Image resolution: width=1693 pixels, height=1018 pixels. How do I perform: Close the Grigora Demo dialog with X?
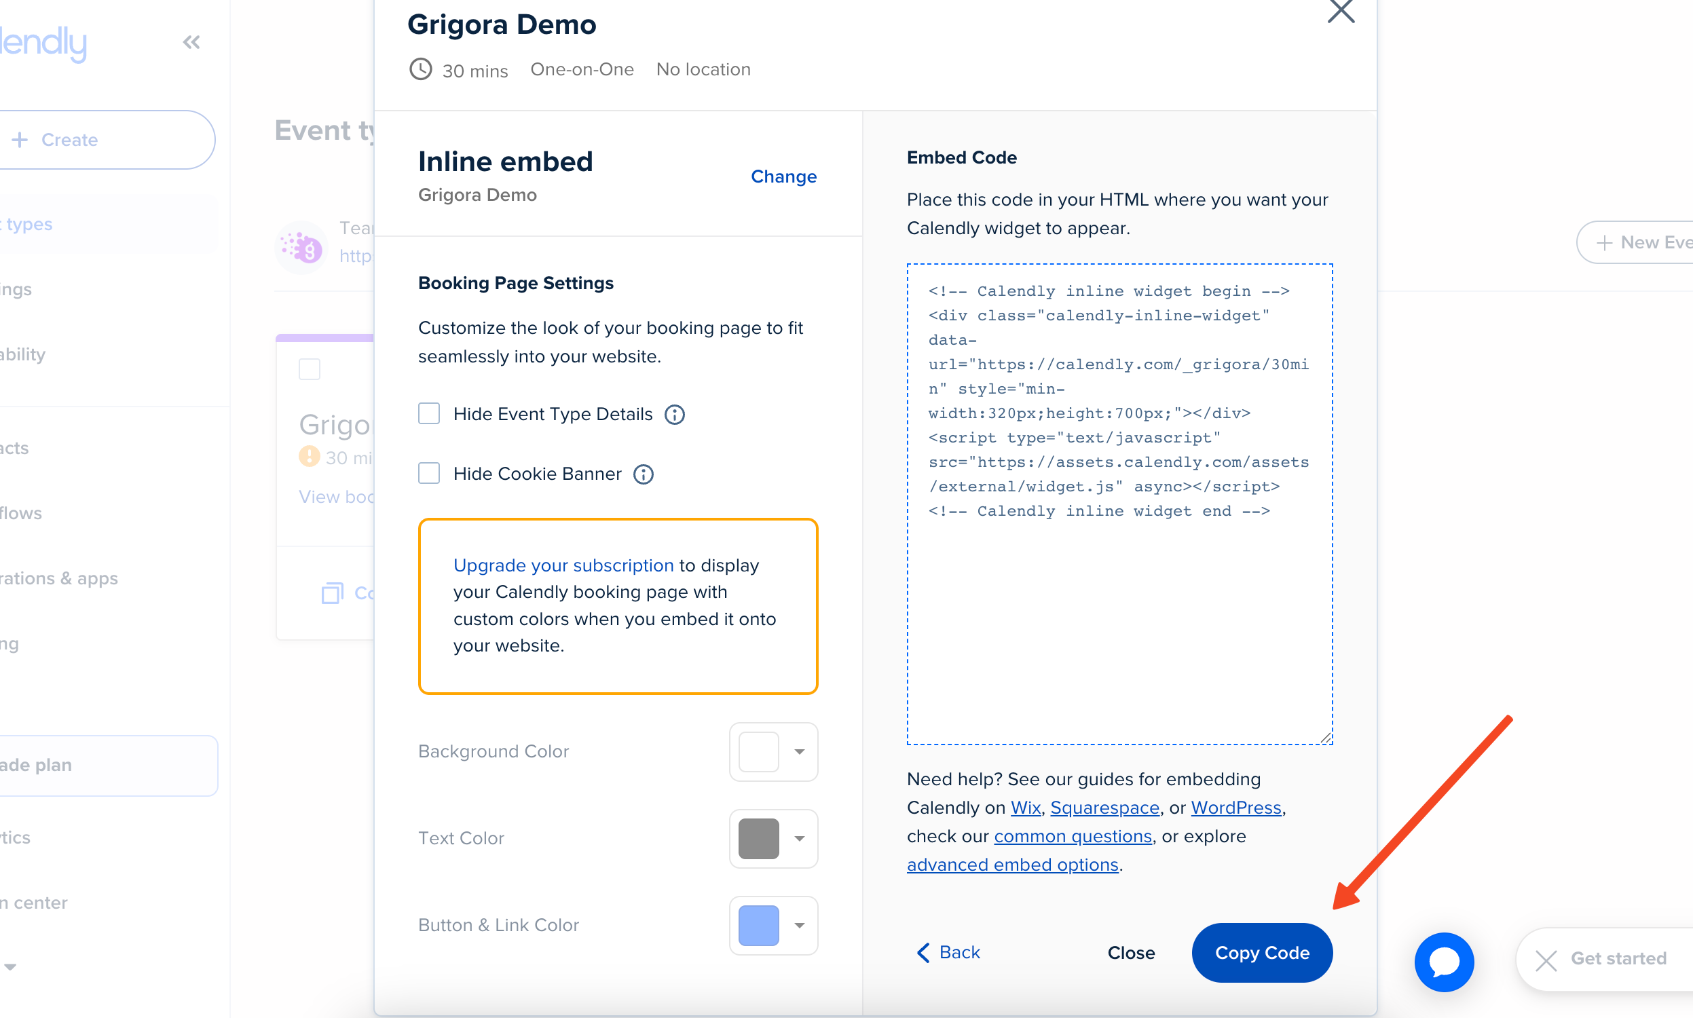1341,11
